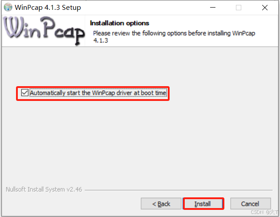Image resolution: width=280 pixels, height=217 pixels.
Task: Minimize the WinPcap Setup window
Action: point(213,8)
